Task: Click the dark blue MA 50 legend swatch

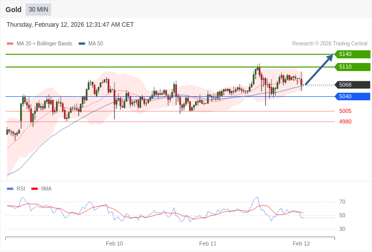Action: 82,44
